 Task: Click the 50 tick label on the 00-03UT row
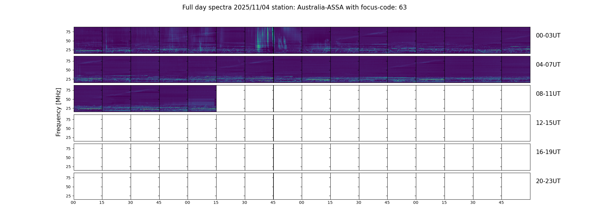68,41
